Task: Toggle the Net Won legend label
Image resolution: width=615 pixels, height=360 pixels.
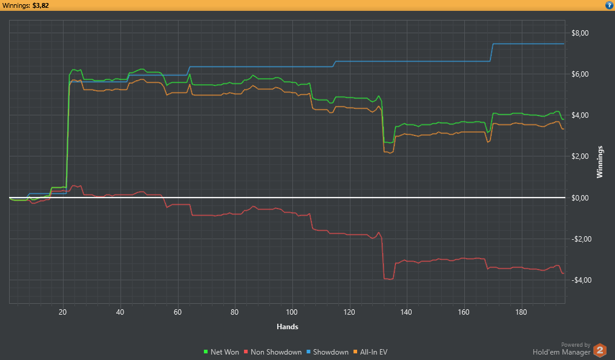Action: [225, 352]
